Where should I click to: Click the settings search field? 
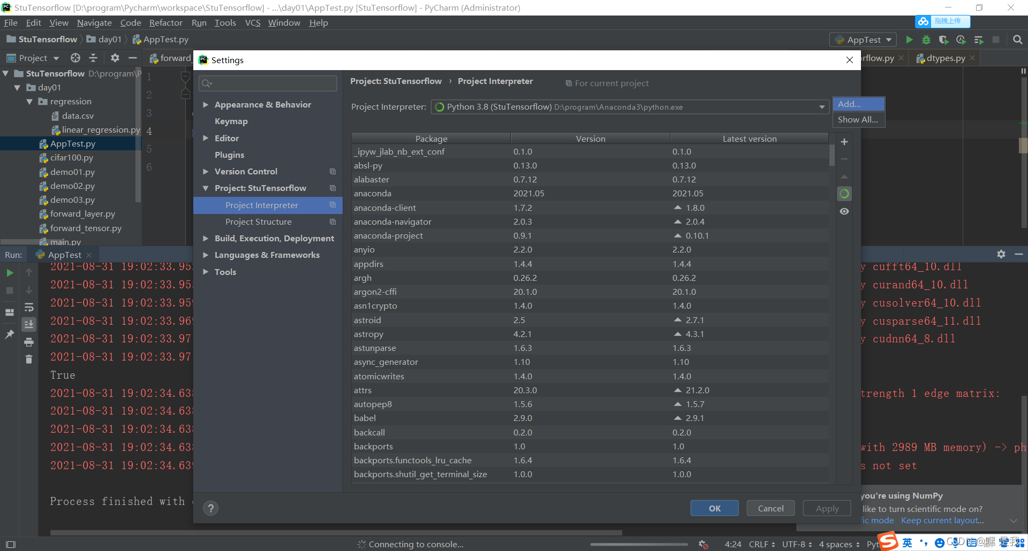[268, 83]
